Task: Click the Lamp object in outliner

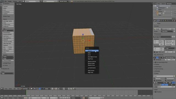Action: (160, 15)
